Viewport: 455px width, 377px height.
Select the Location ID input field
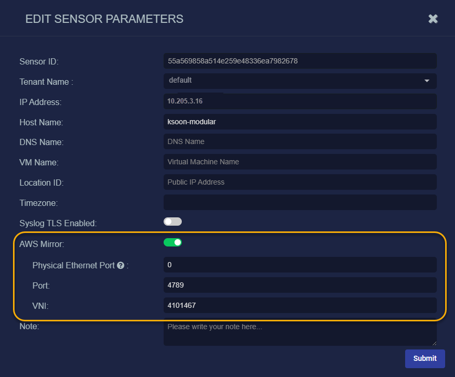click(300, 182)
